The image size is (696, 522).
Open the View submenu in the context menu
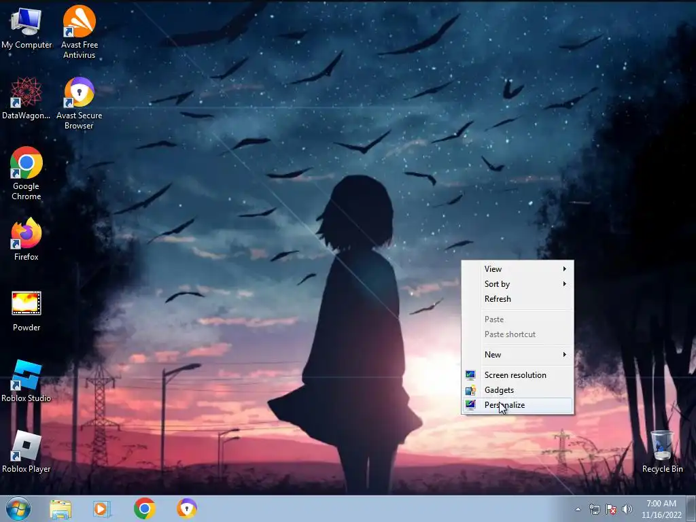[x=517, y=269]
